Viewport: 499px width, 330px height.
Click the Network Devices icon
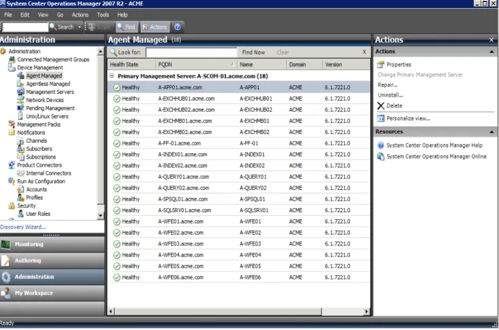click(x=20, y=100)
